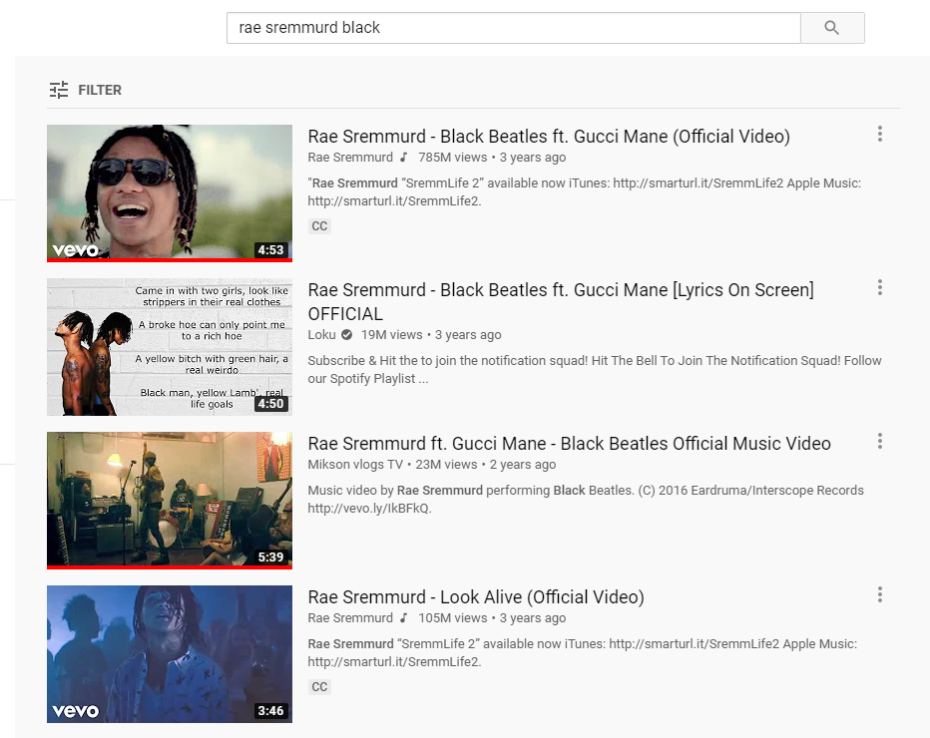The image size is (930, 738).
Task: Click SremmLife 2 description under Look Alive video
Action: [x=583, y=652]
